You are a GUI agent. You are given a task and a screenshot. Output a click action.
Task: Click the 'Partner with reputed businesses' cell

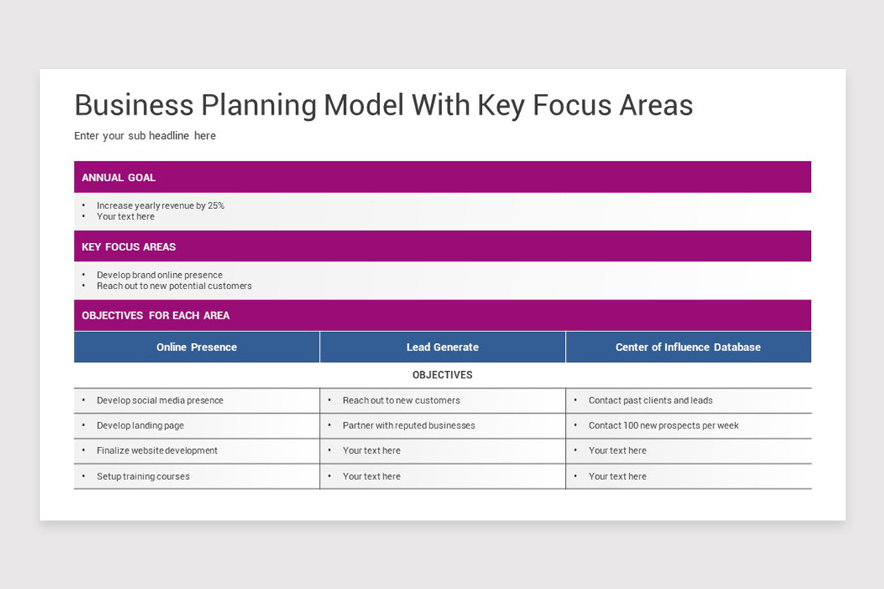[x=443, y=426]
